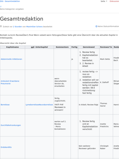Open the '2 Stunden' revision link

pos(17,27)
